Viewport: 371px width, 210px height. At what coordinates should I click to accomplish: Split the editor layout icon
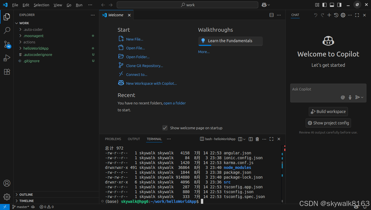[272, 15]
